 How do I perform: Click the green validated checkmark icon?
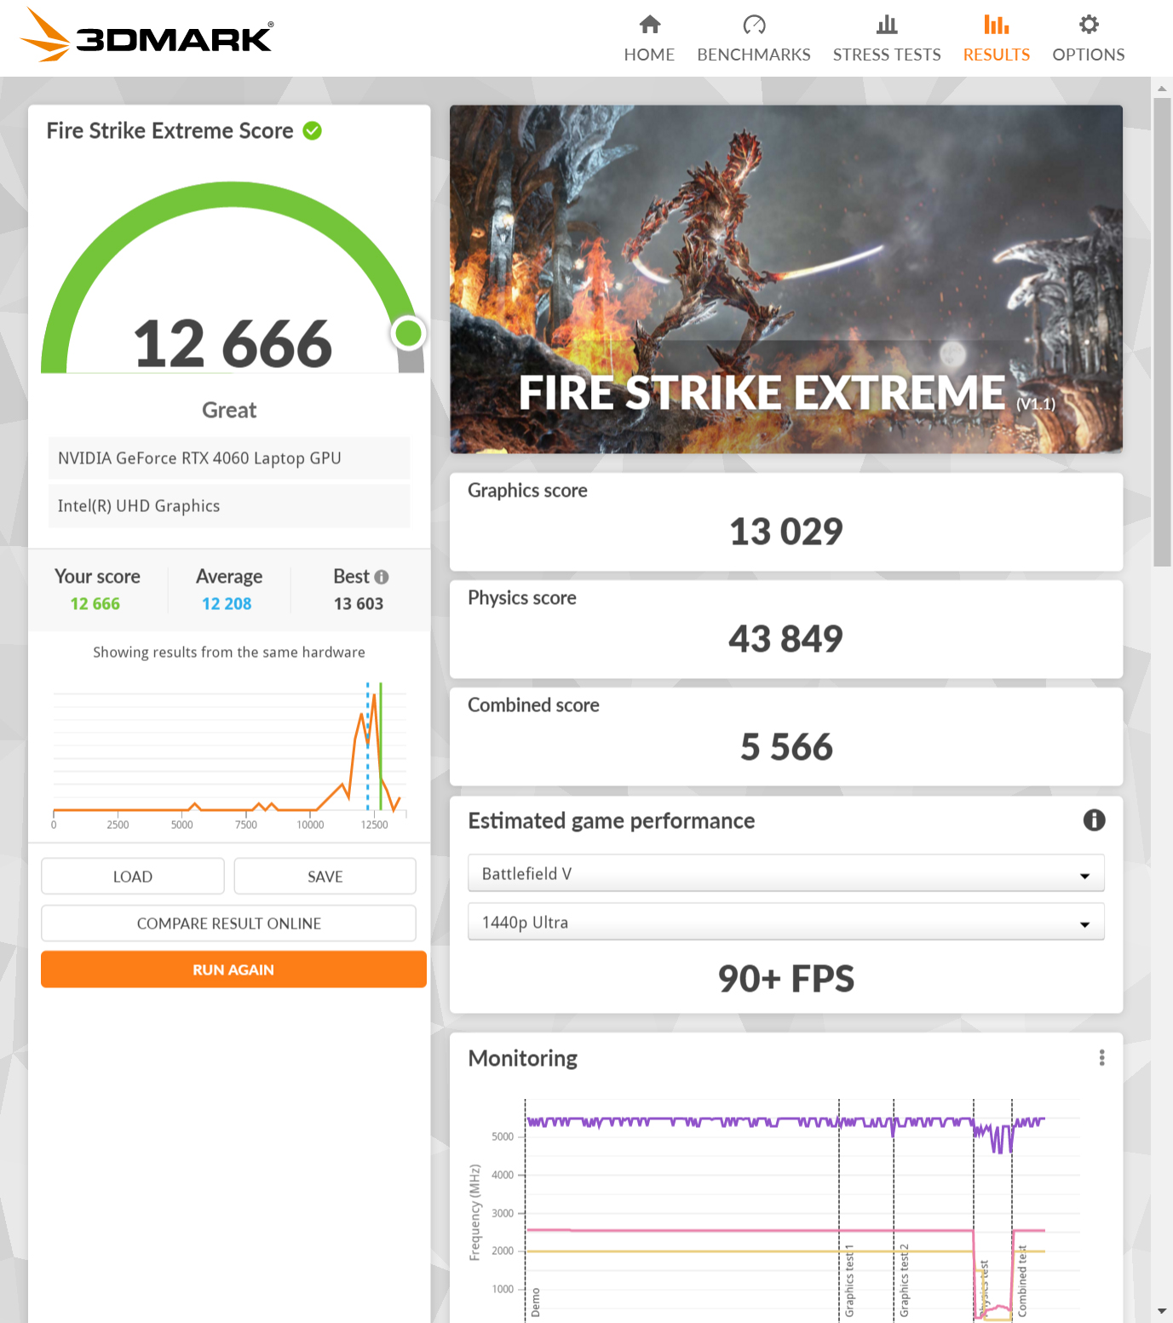(x=313, y=130)
